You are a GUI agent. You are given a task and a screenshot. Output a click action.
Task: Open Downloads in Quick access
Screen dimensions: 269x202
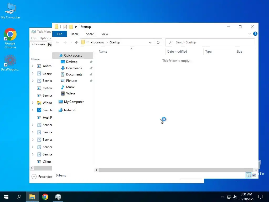click(x=74, y=68)
